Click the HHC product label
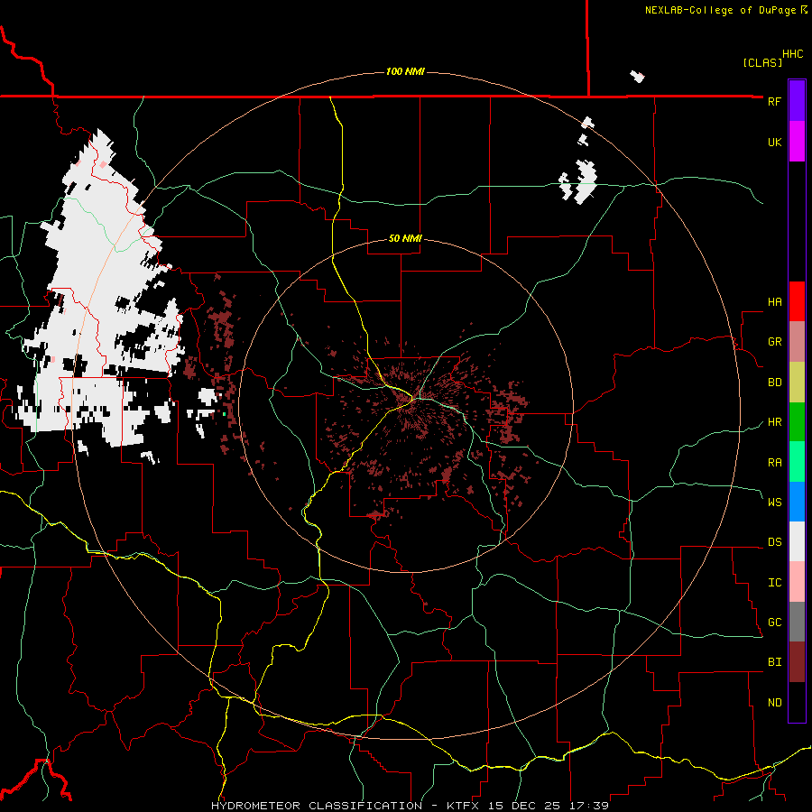 click(x=793, y=54)
